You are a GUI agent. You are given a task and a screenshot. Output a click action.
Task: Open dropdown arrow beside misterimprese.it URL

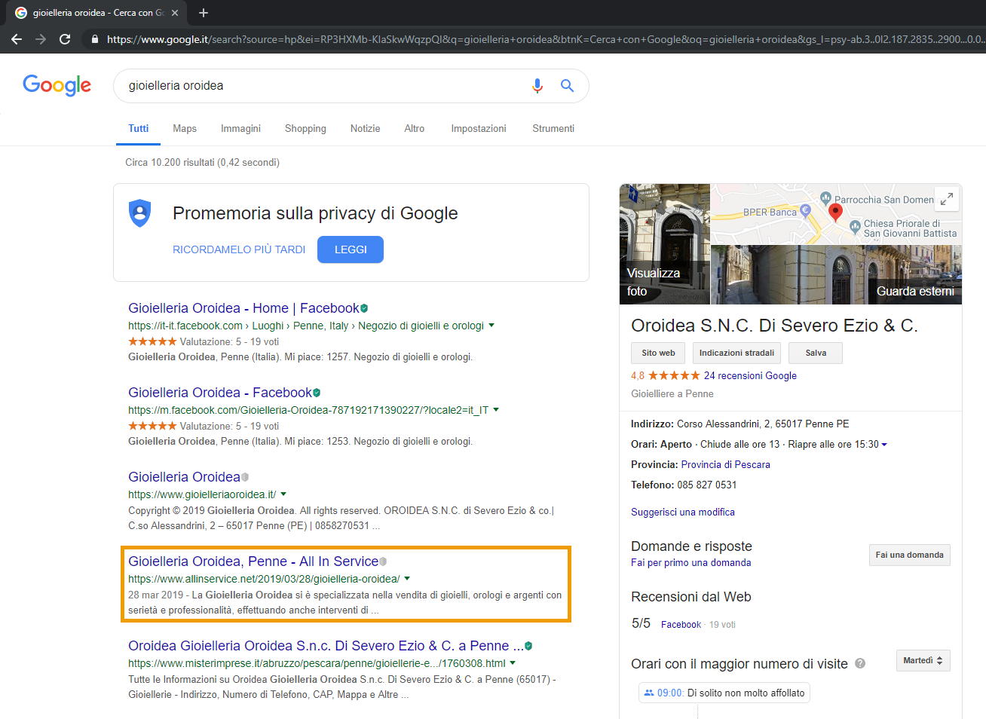click(x=513, y=663)
